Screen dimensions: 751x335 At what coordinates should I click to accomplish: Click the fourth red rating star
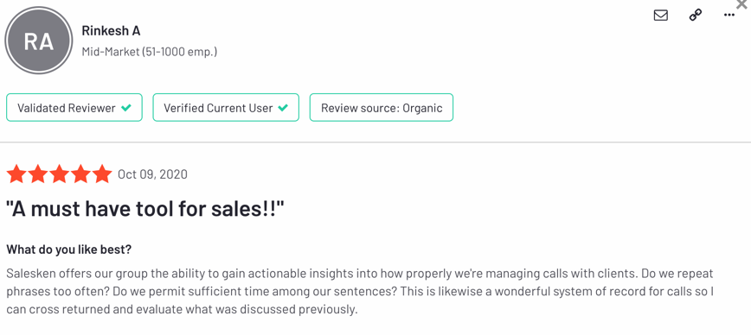[x=80, y=174]
